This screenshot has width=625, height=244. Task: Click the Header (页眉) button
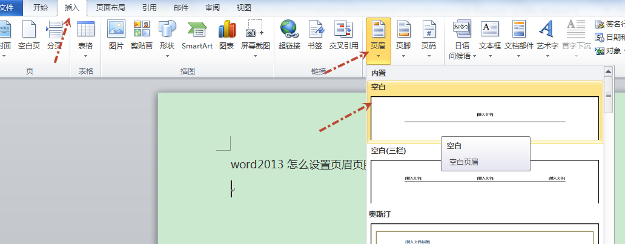tap(379, 41)
